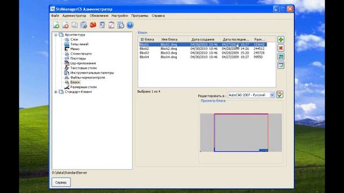Click the blue grid icon below red X
This screenshot has height=193, width=344.
pos(281,57)
